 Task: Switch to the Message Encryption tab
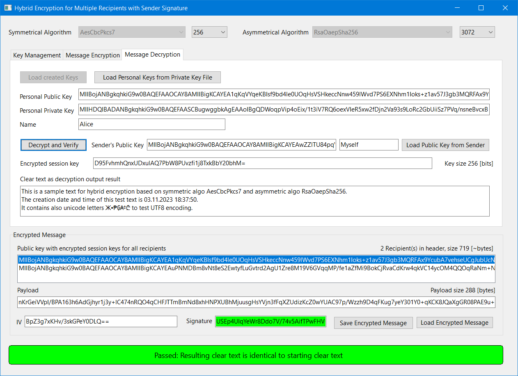92,55
